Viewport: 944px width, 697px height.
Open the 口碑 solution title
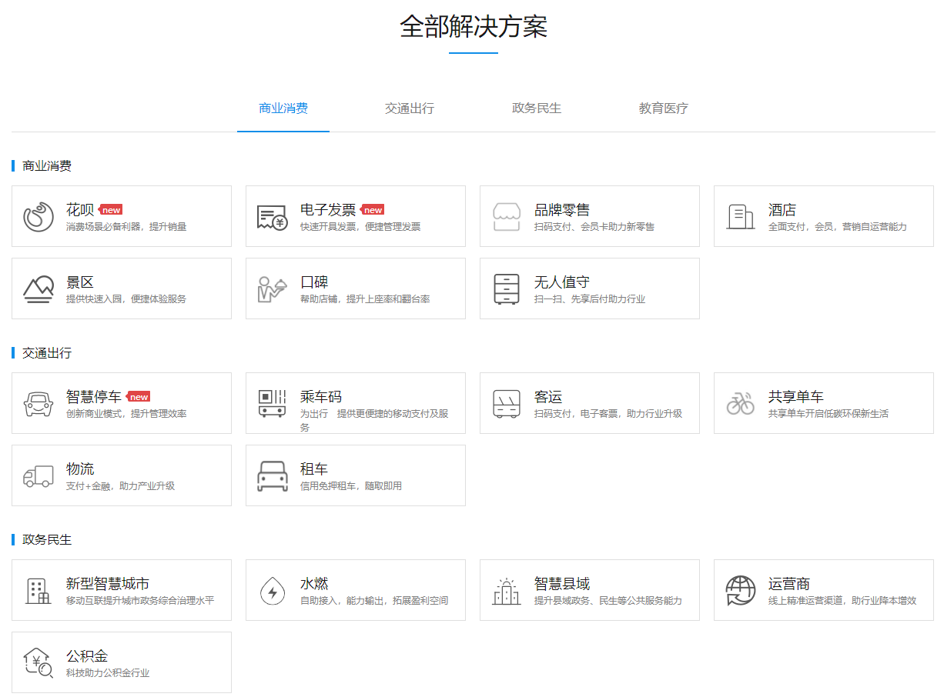pos(314,282)
